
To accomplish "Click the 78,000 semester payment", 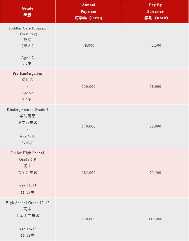I will pyautogui.click(x=155, y=87).
